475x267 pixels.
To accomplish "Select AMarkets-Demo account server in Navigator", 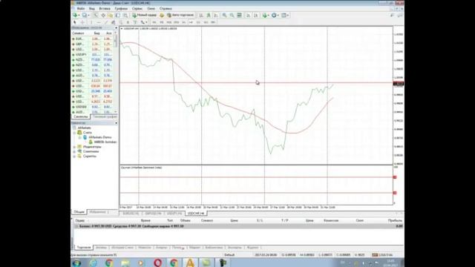I will point(100,137).
